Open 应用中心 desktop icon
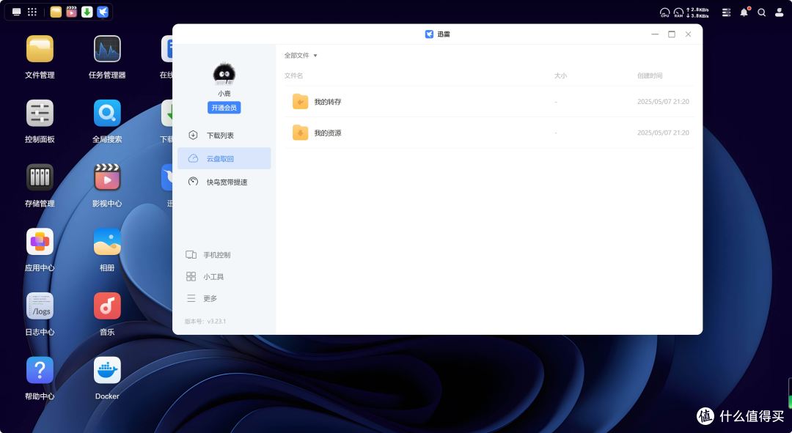Viewport: 792px width, 433px height. click(40, 241)
